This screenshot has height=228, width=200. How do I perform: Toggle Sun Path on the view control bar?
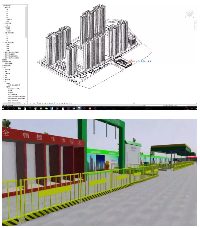point(43,103)
